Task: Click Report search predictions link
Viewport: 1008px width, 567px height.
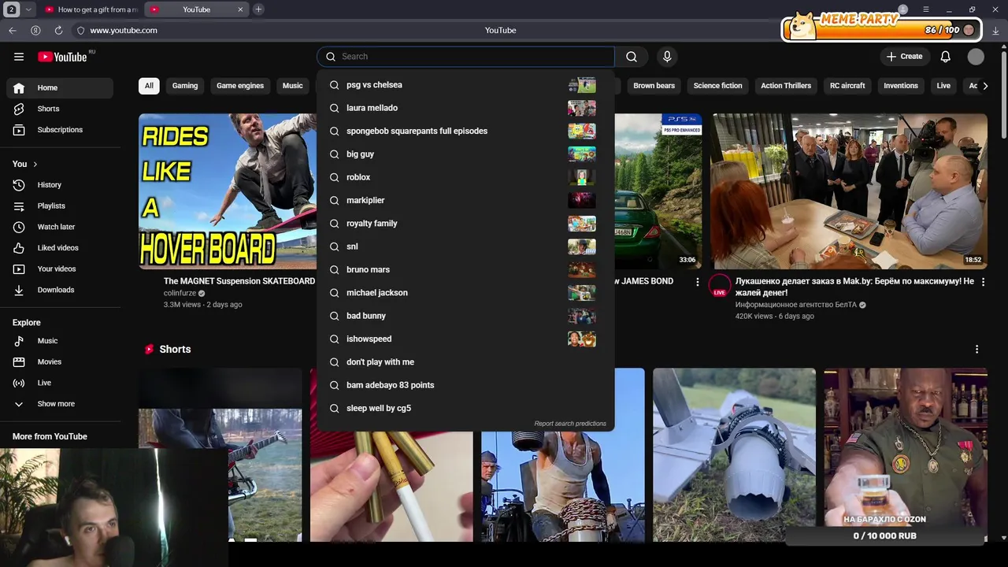Action: point(570,424)
